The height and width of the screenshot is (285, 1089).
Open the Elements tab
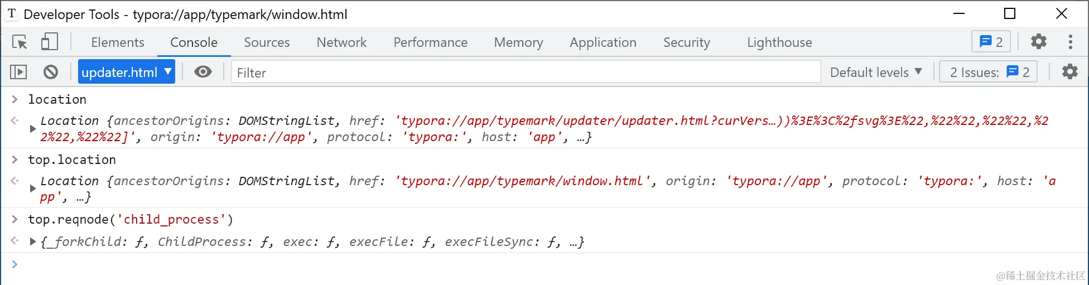(x=118, y=42)
